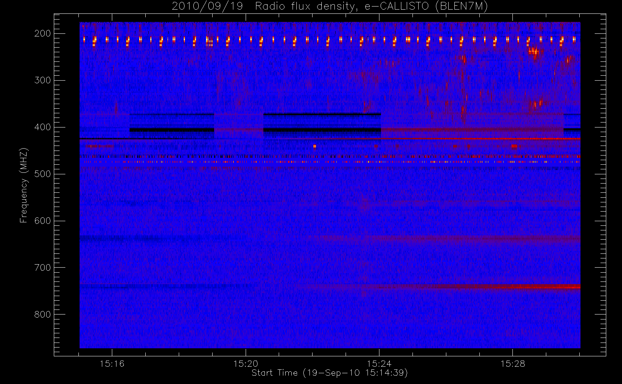The image size is (622, 384).
Task: Click the 600 frequency tick label
Action: [43, 221]
